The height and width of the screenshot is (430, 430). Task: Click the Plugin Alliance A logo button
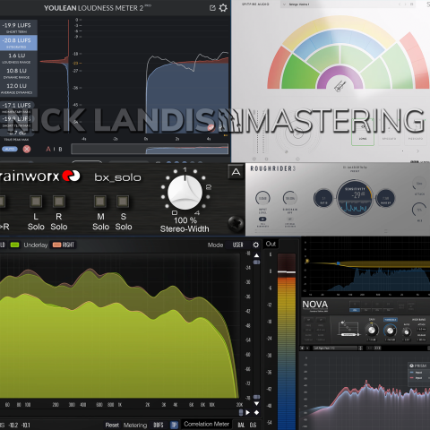click(x=236, y=172)
